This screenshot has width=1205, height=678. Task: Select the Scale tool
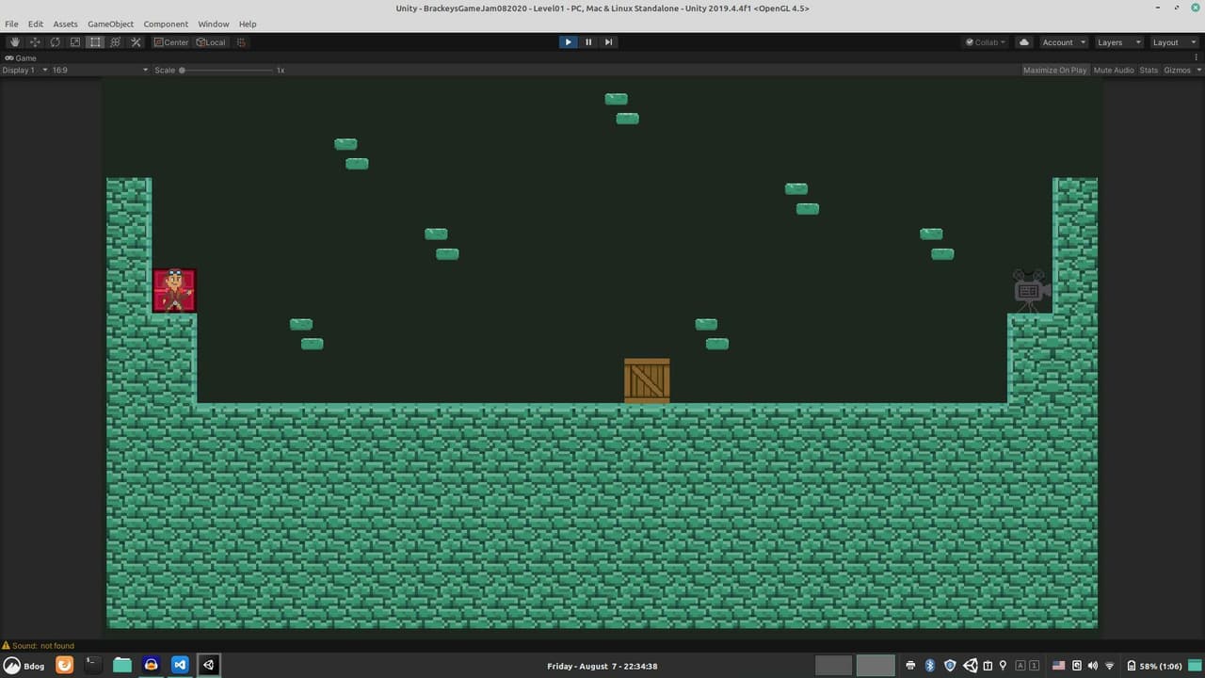click(75, 42)
